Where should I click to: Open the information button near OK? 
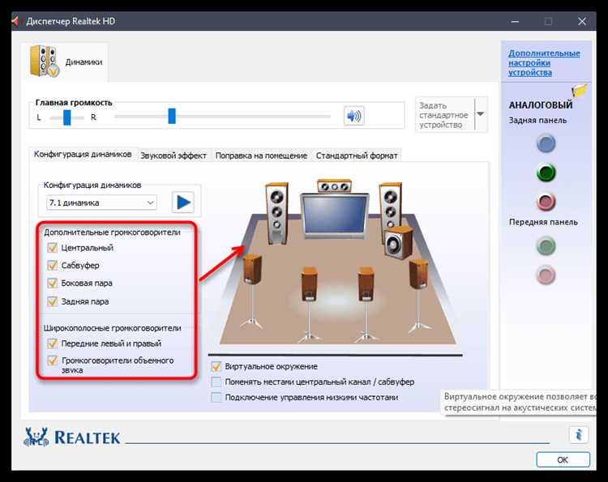(579, 435)
